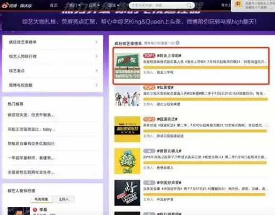Open the #中国好声音# topic title
The image size is (275, 215).
click(169, 183)
